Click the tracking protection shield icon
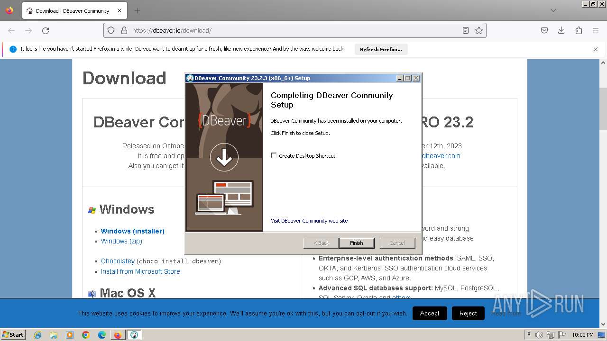Image resolution: width=607 pixels, height=341 pixels. (111, 30)
